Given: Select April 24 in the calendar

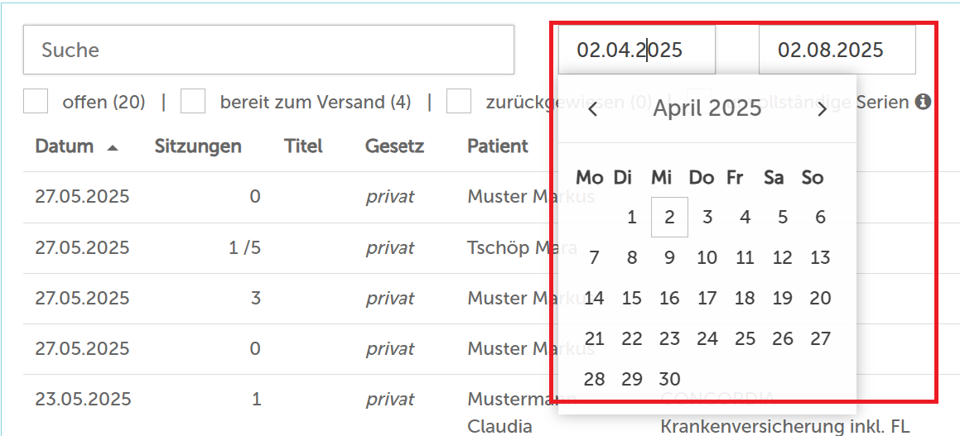Looking at the screenshot, I should pyautogui.click(x=707, y=338).
